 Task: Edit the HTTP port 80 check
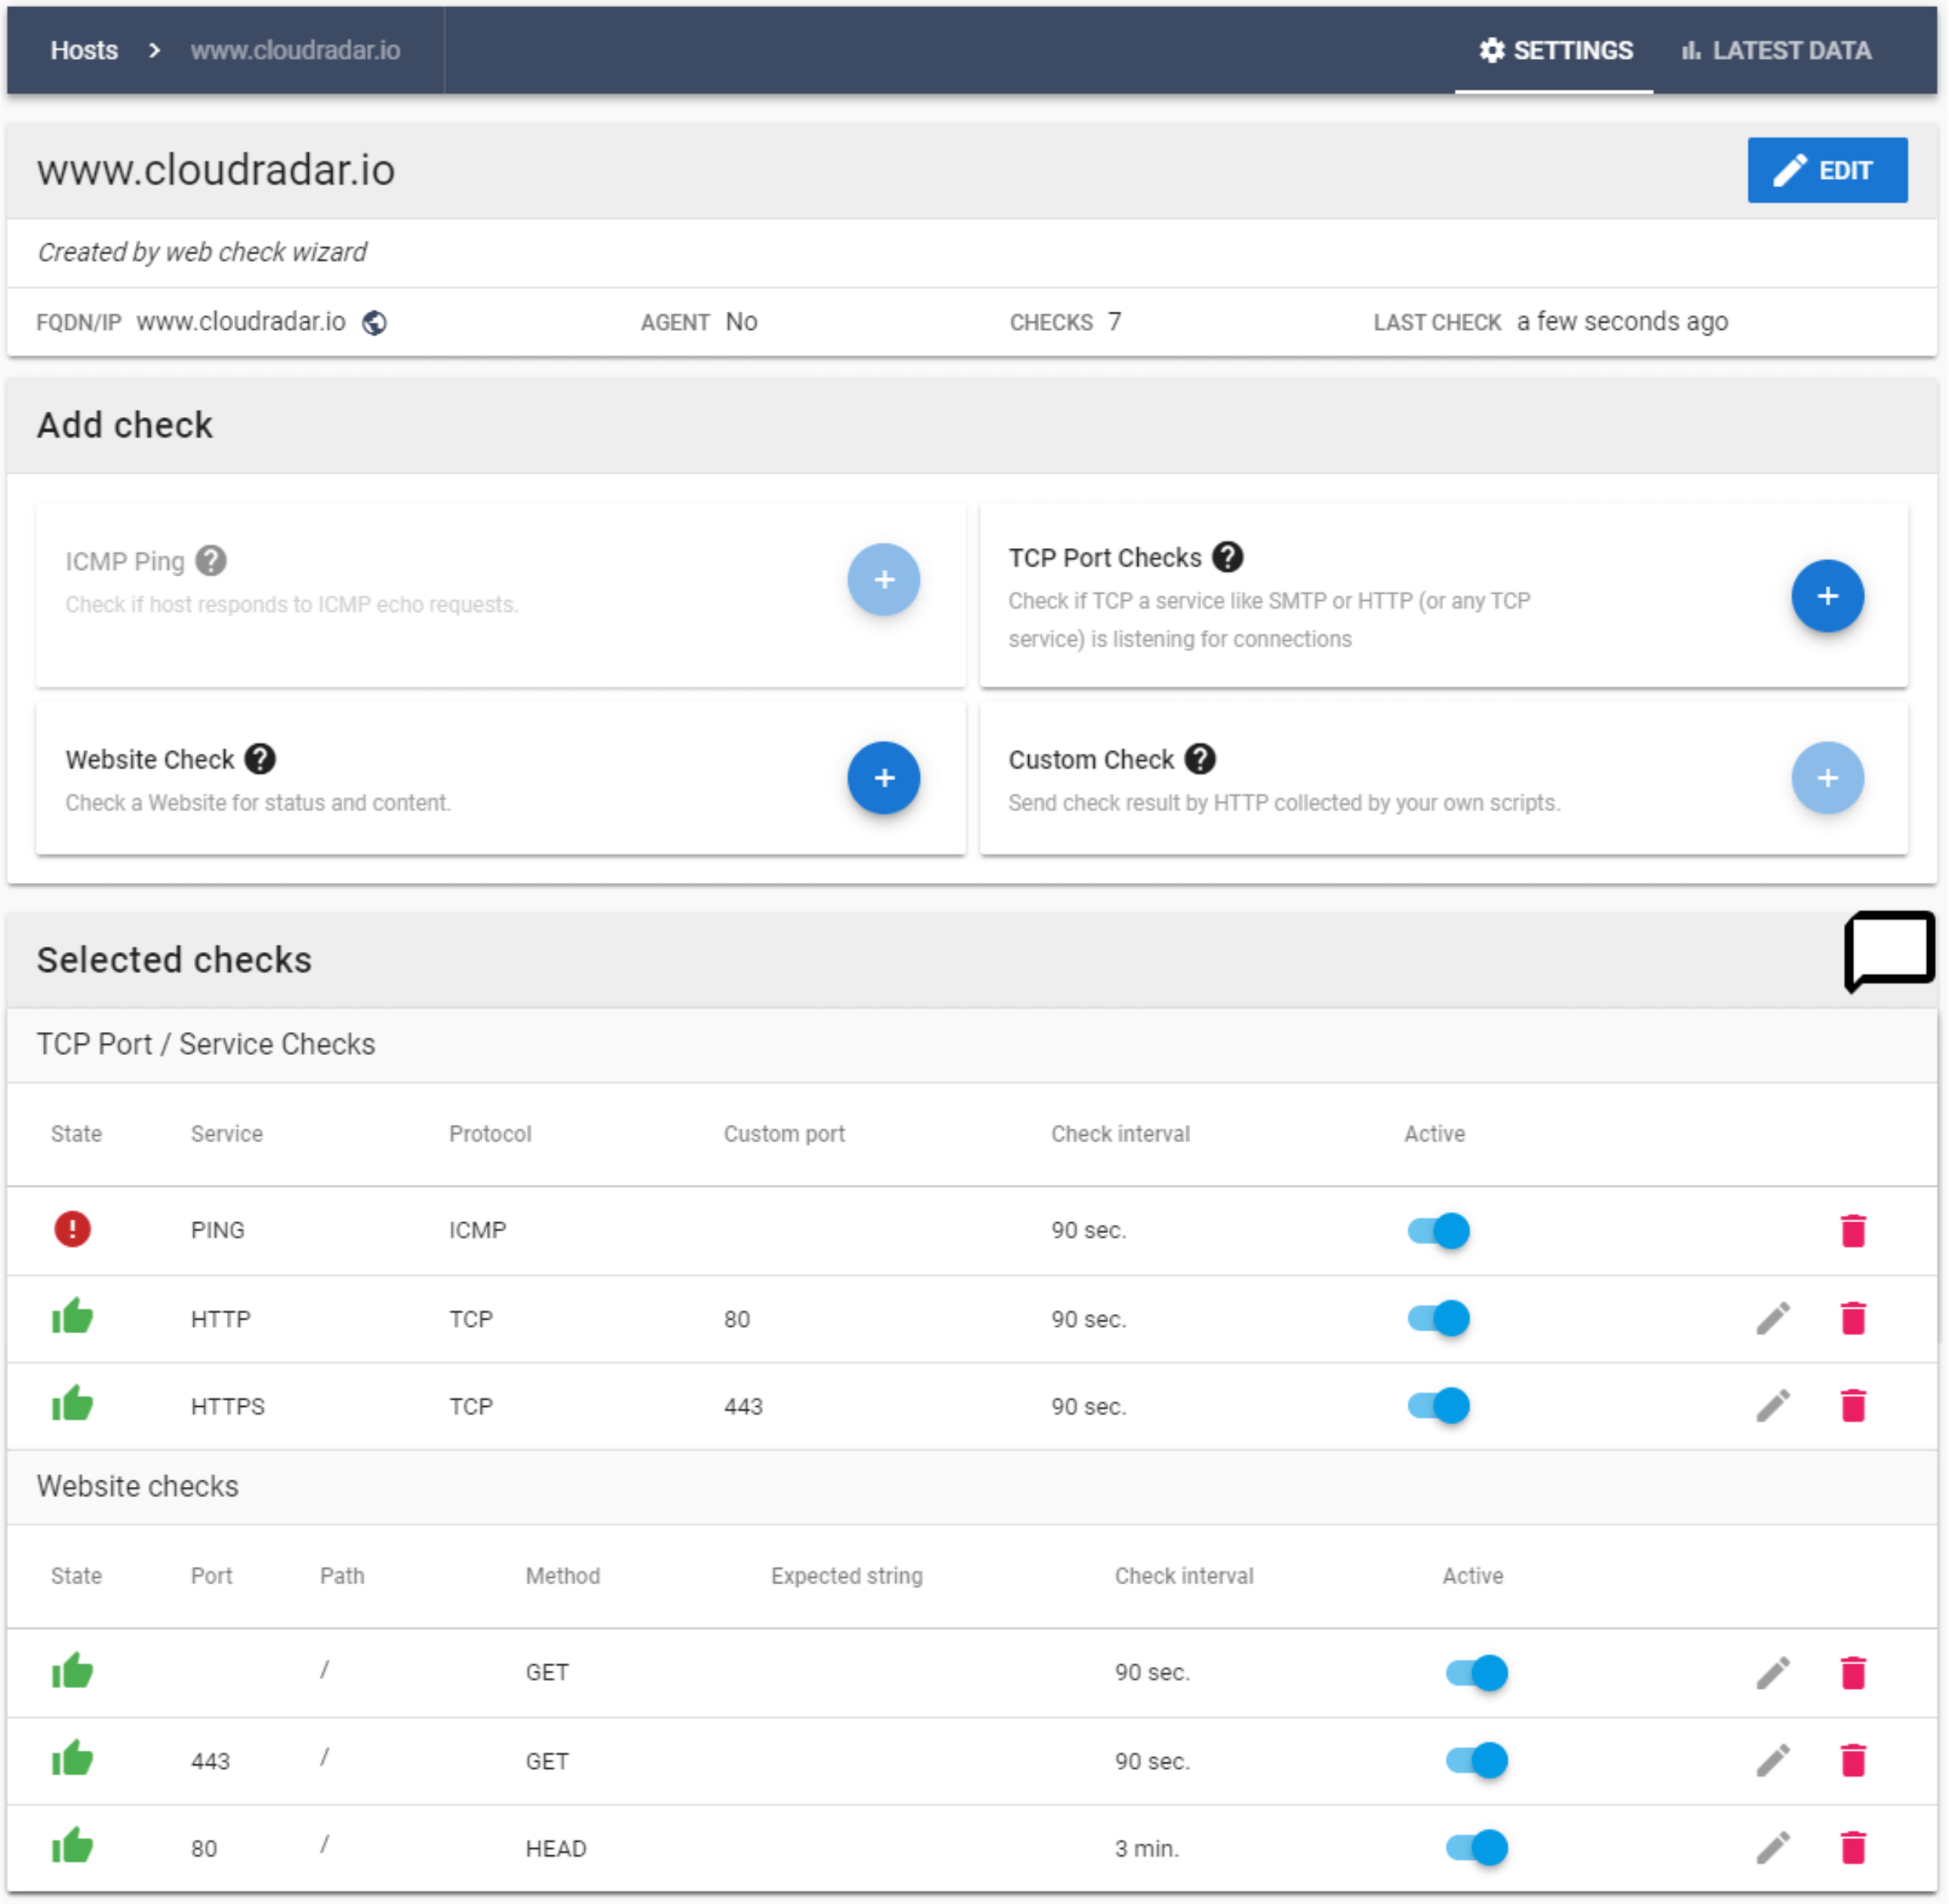[1773, 1318]
